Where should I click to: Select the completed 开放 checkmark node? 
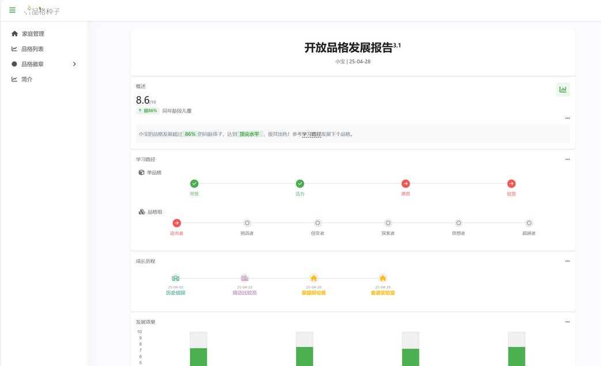[x=194, y=184]
